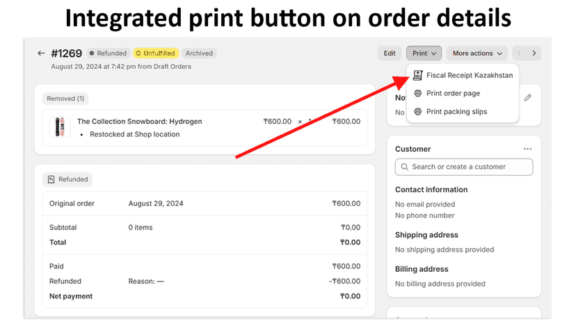Go to previous order with left chevron
The width and height of the screenshot is (576, 324).
coord(519,54)
